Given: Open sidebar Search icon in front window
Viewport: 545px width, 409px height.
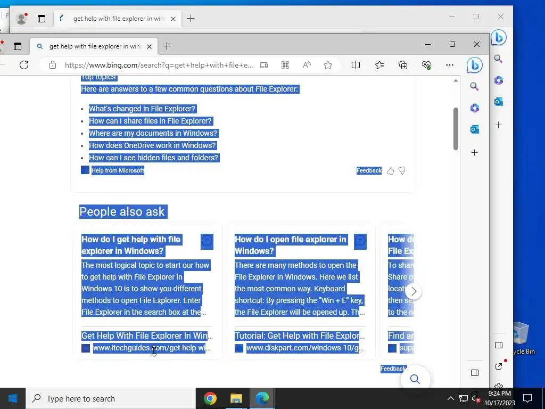Looking at the screenshot, I should point(474,86).
